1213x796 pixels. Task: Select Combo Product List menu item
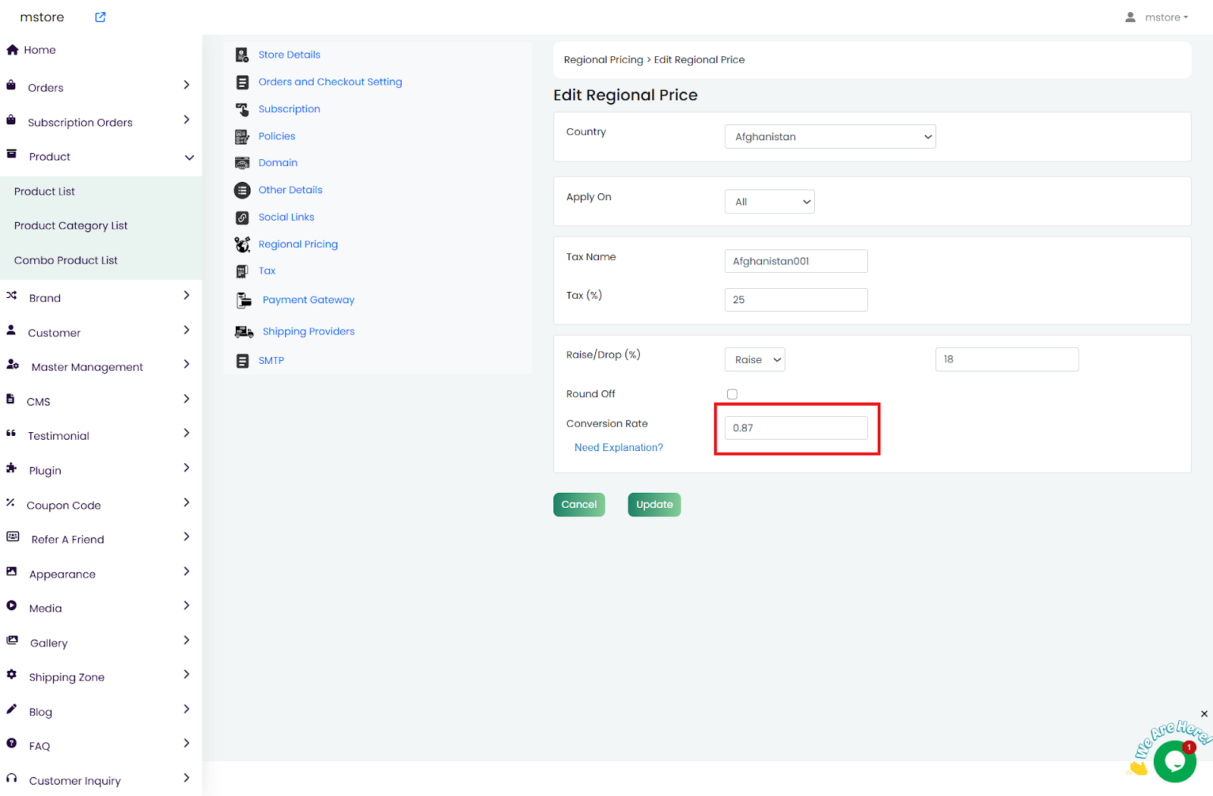point(66,261)
